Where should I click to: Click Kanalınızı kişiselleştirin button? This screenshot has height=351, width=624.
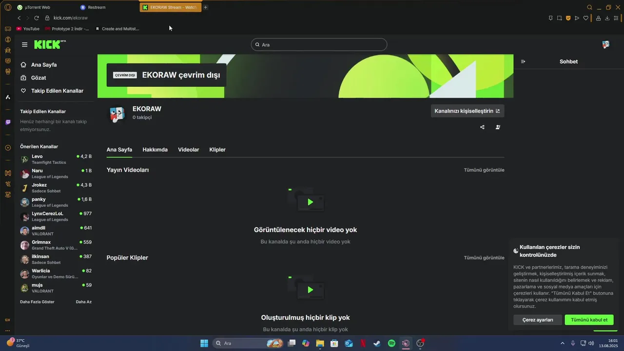click(468, 111)
